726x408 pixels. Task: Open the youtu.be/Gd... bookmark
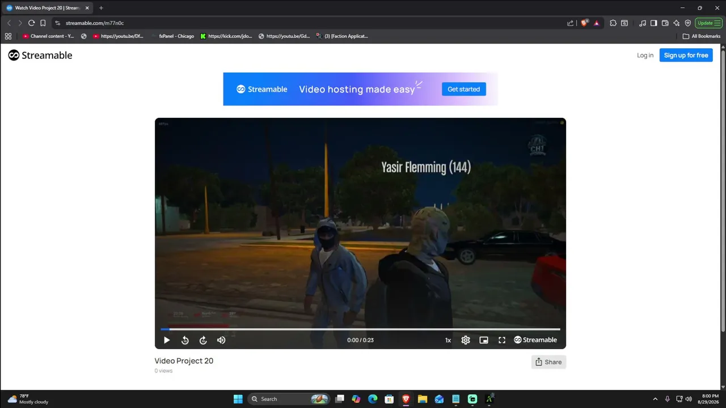point(284,36)
